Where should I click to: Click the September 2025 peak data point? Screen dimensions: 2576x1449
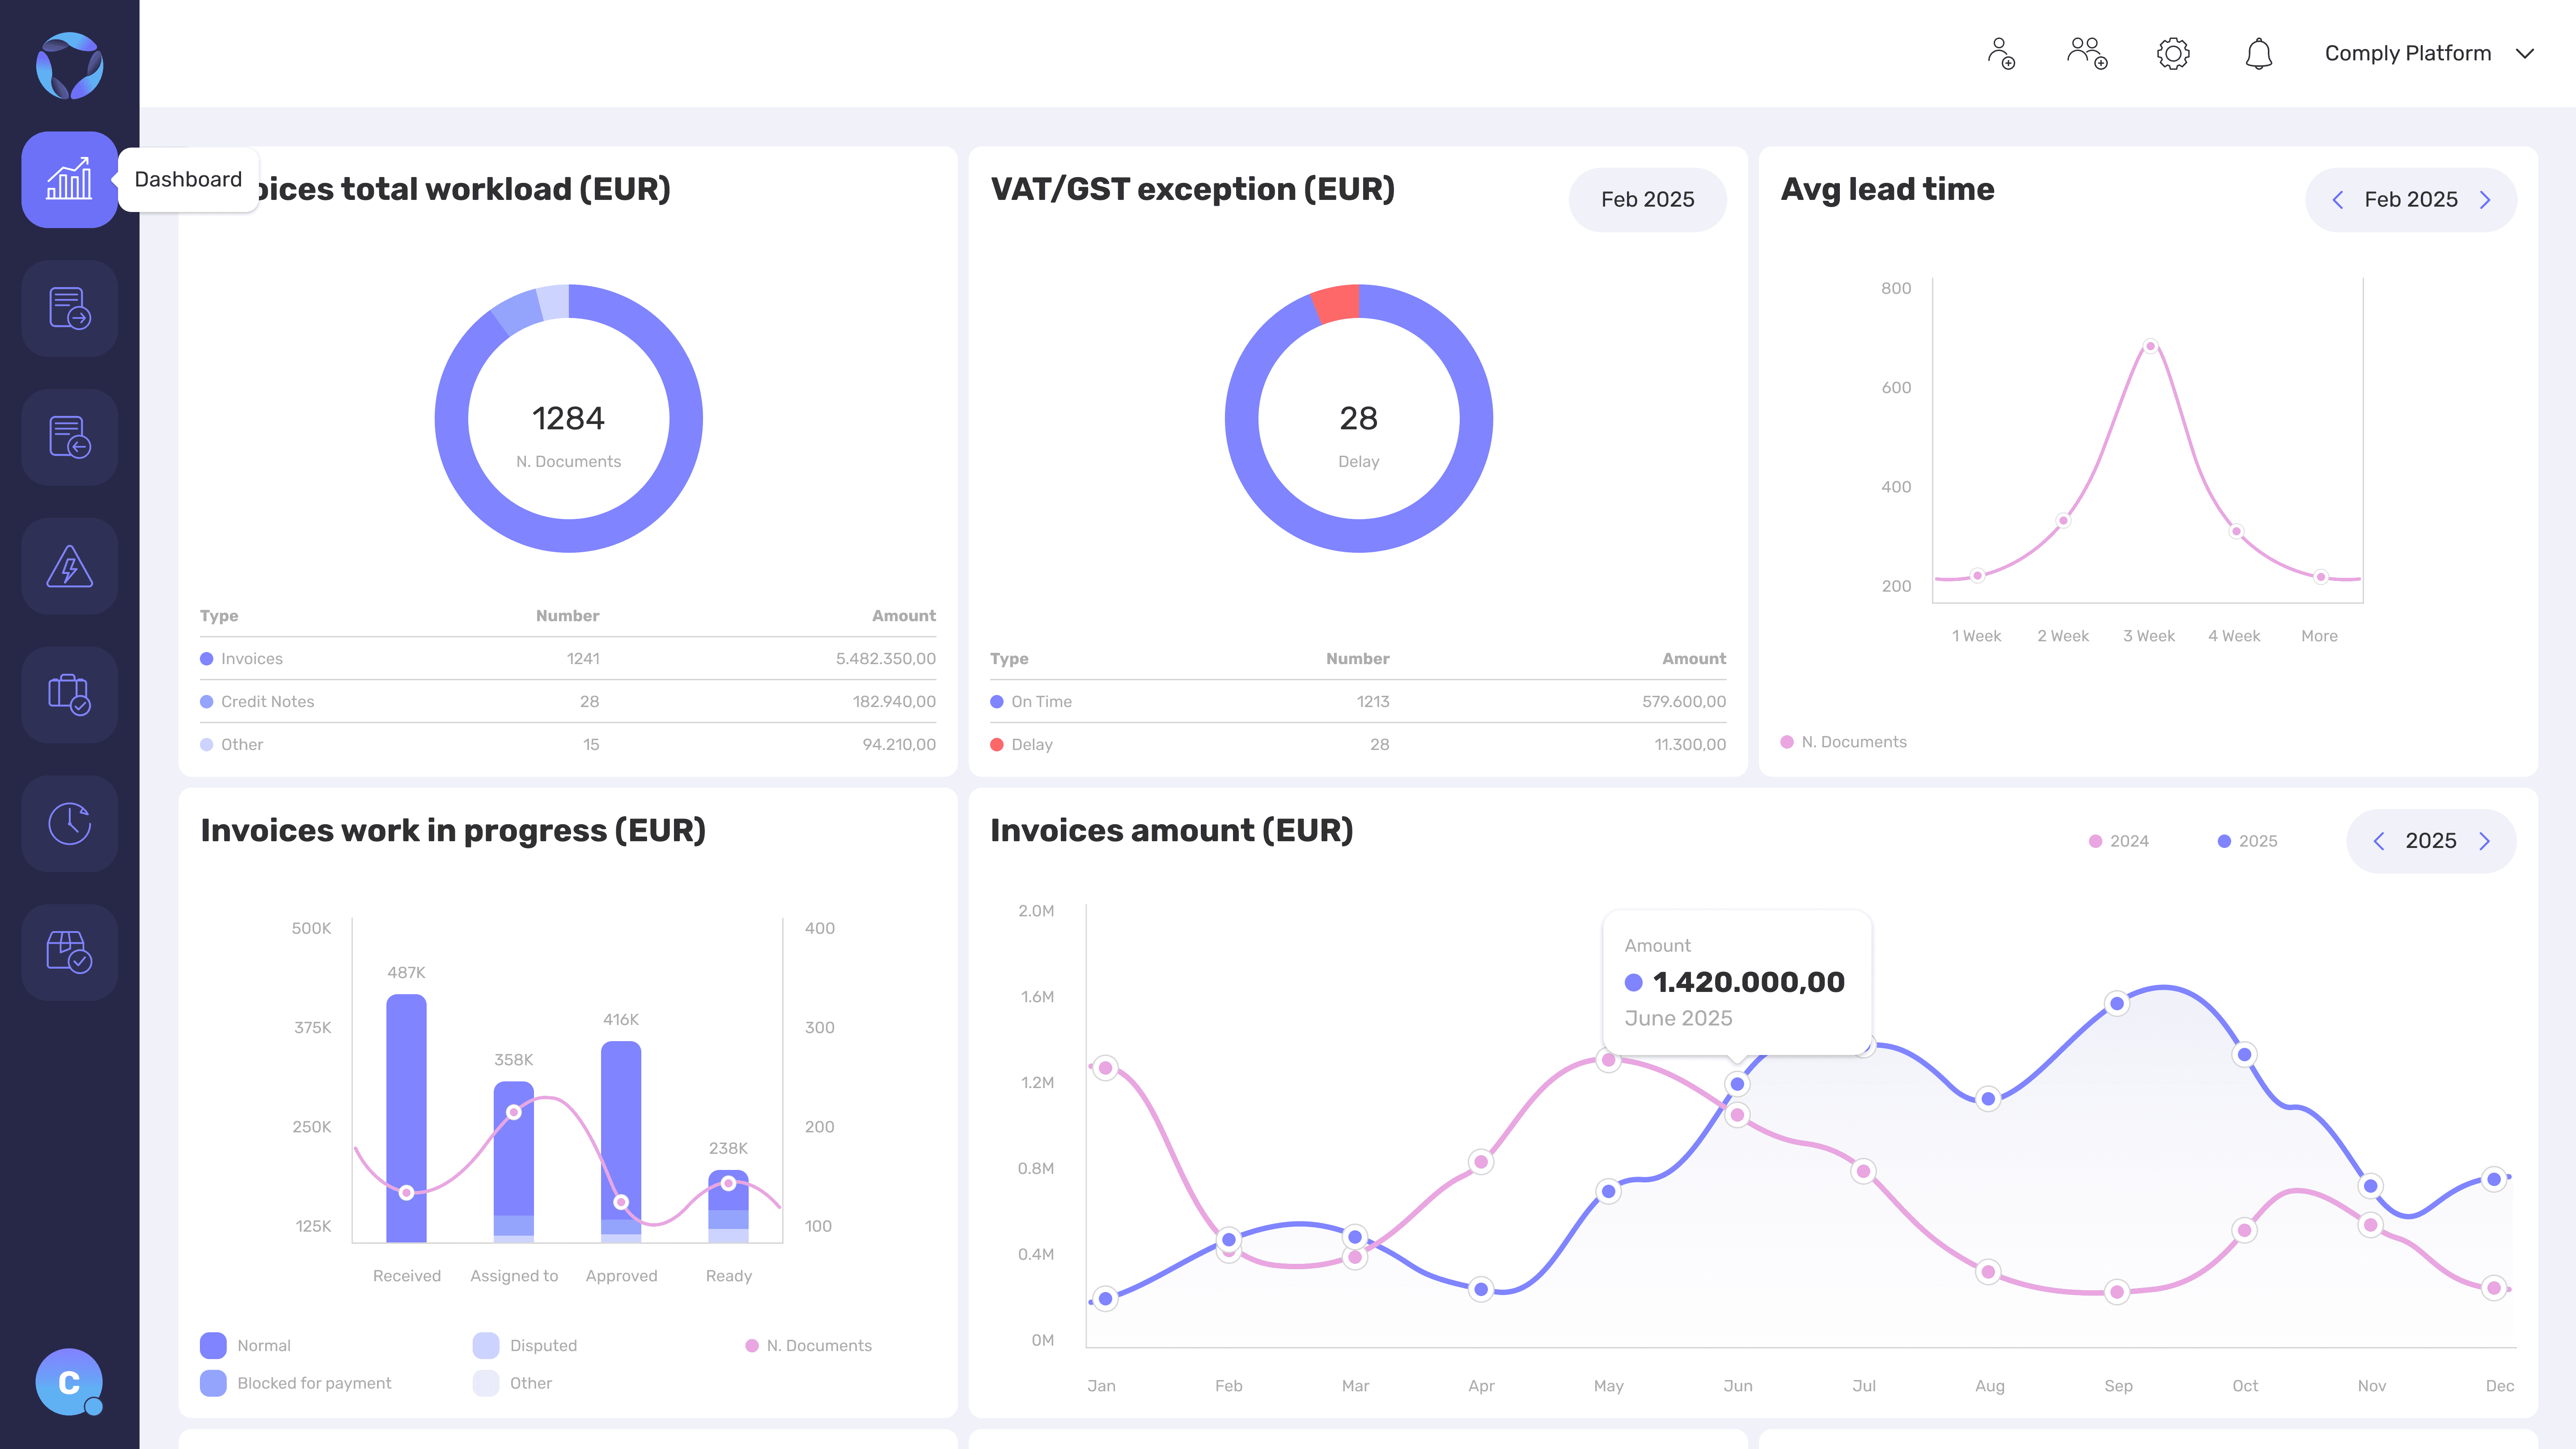2117,1003
